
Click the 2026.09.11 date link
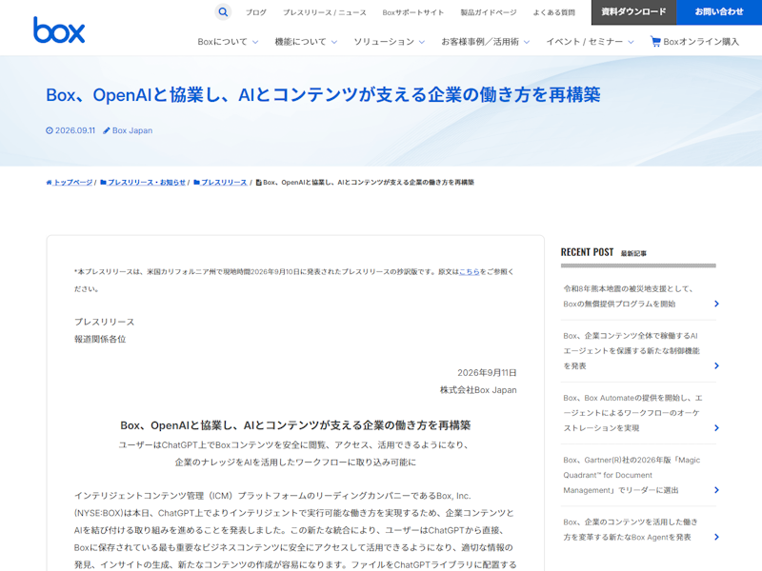point(75,130)
